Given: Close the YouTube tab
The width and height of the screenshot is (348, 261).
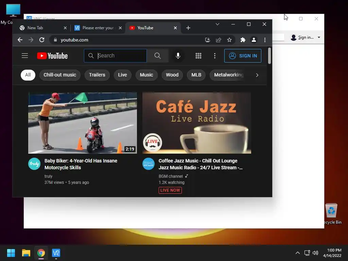Looking at the screenshot, I should click(x=175, y=28).
